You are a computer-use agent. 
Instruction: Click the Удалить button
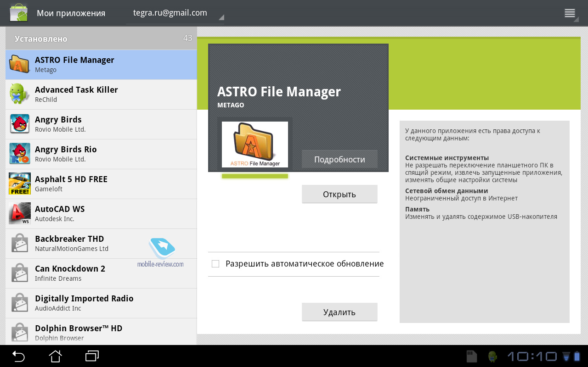tap(339, 312)
